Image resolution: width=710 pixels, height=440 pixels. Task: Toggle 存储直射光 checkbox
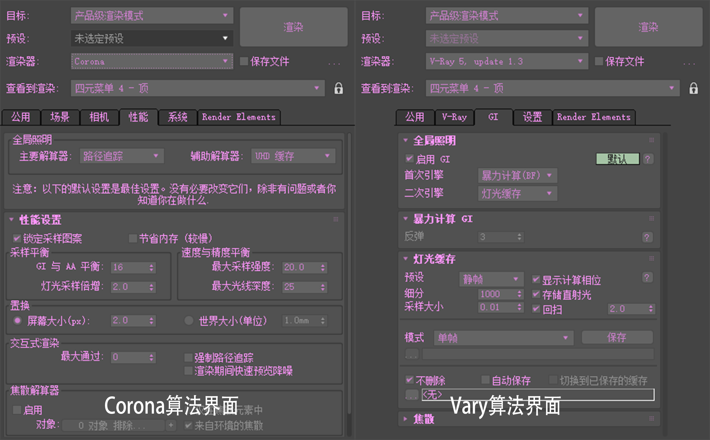tap(536, 294)
